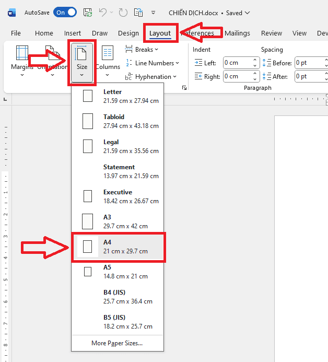This screenshot has width=328, height=362.
Task: Expand the Hyphenation dropdown
Action: click(151, 77)
